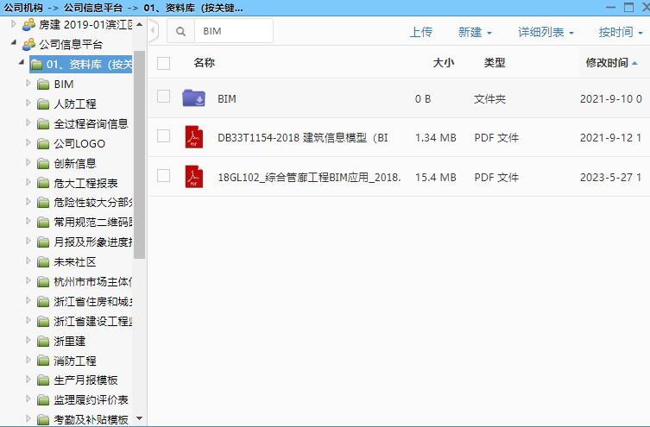Viewport: 650px width, 427px height.
Task: Click the 上传 upload button
Action: (420, 32)
